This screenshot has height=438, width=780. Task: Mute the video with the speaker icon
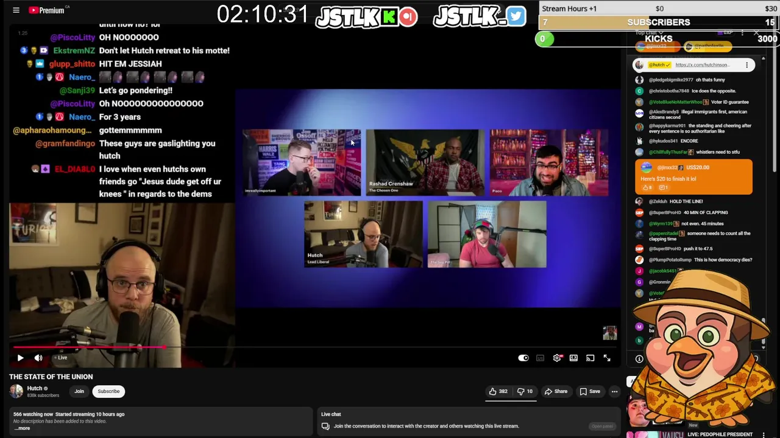point(38,358)
